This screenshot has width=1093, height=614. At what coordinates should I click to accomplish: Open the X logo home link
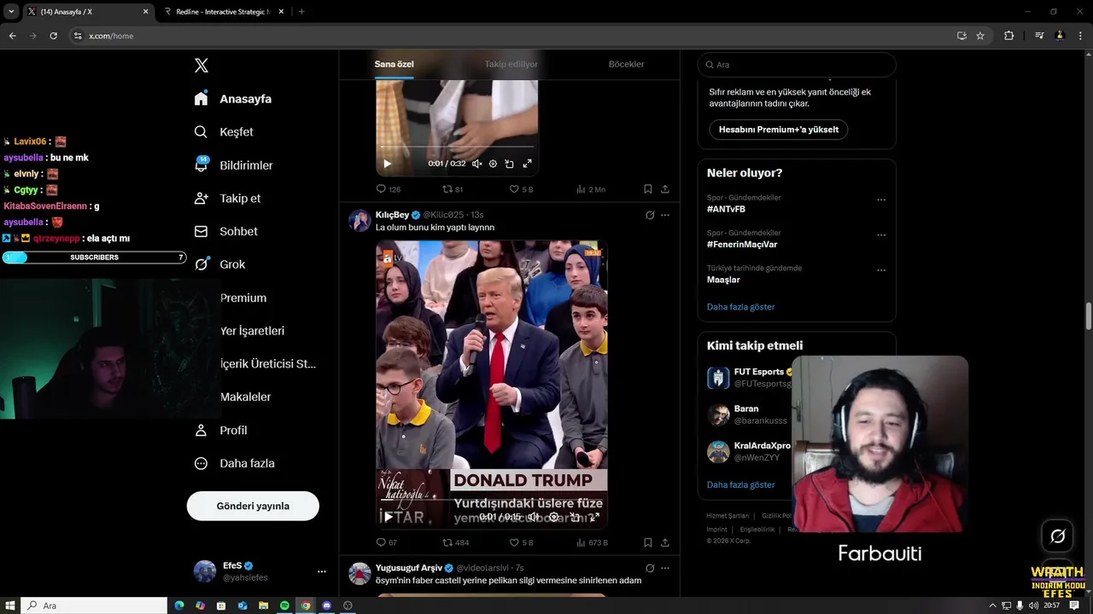(202, 66)
